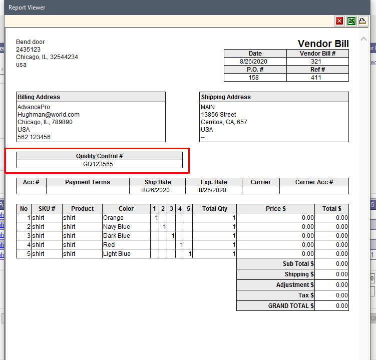Viewport: 376px width, 360px height.
Task: Select the Navy Blue color cell
Action: tap(117, 227)
